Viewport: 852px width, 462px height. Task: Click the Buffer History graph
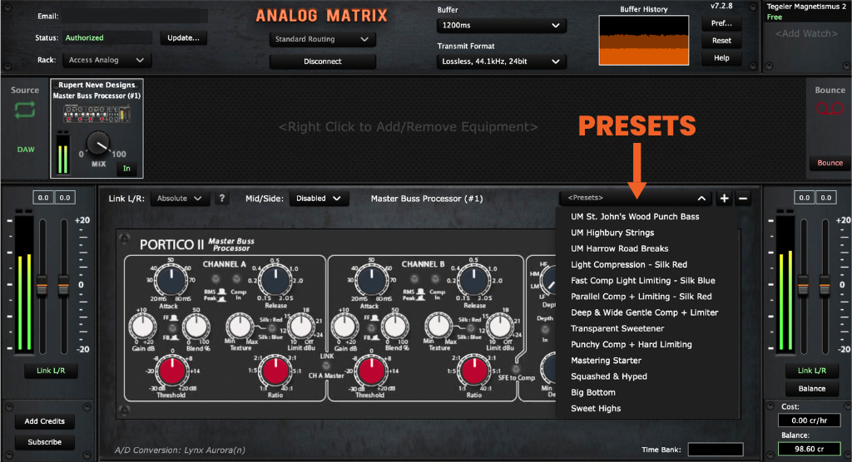643,40
